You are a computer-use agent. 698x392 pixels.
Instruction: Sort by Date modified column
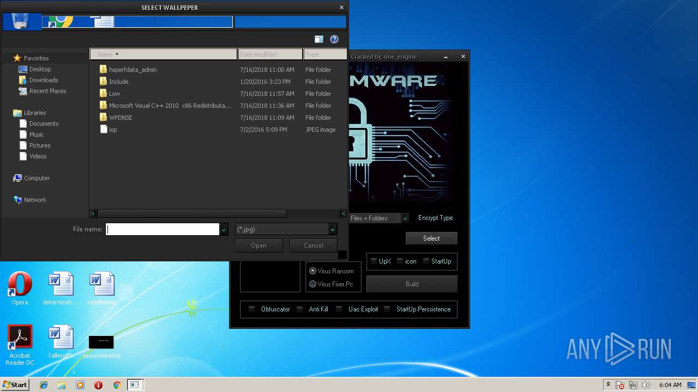point(270,54)
